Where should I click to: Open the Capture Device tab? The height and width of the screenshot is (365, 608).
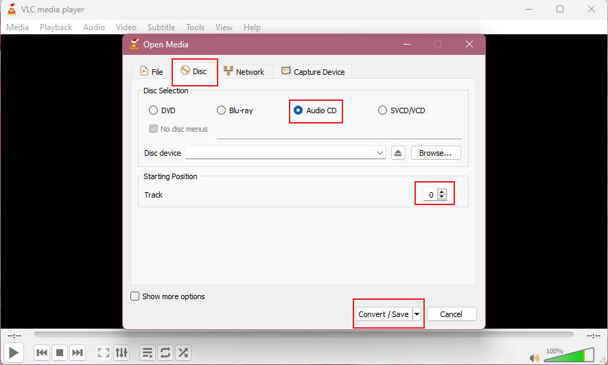312,71
